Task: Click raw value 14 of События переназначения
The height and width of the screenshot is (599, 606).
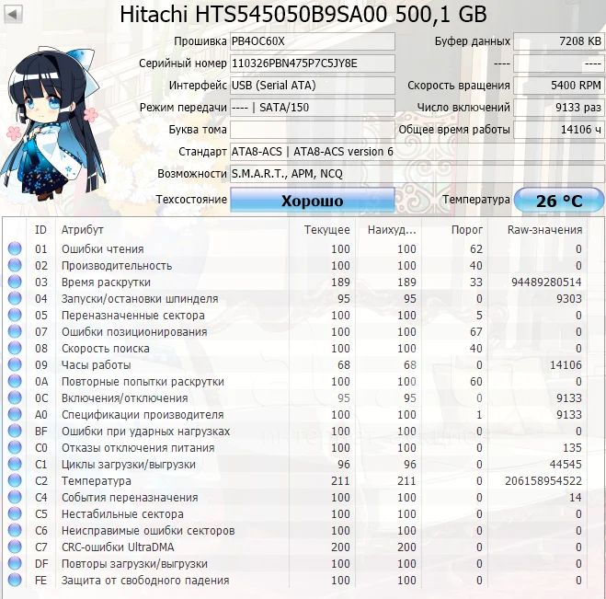Action: (x=576, y=497)
